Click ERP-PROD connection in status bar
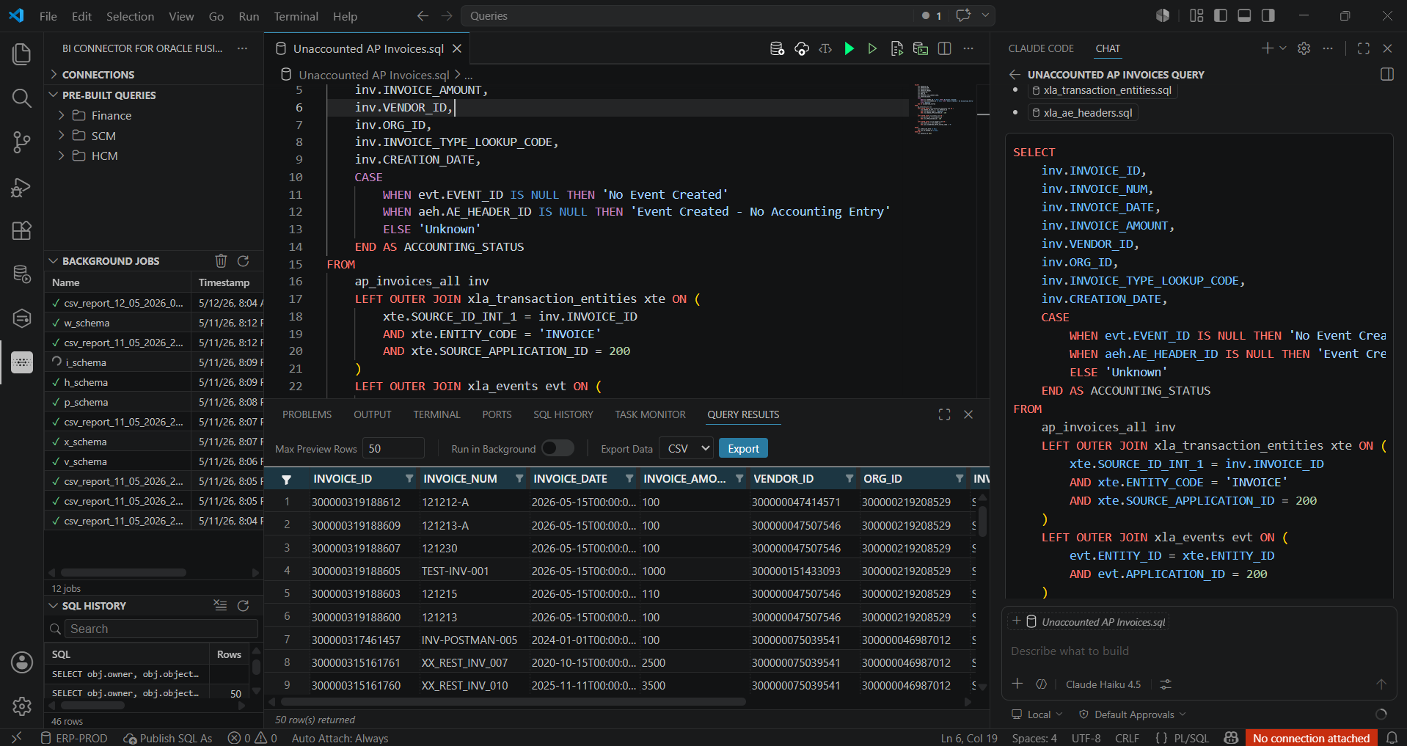Image resolution: width=1407 pixels, height=746 pixels. click(x=73, y=738)
